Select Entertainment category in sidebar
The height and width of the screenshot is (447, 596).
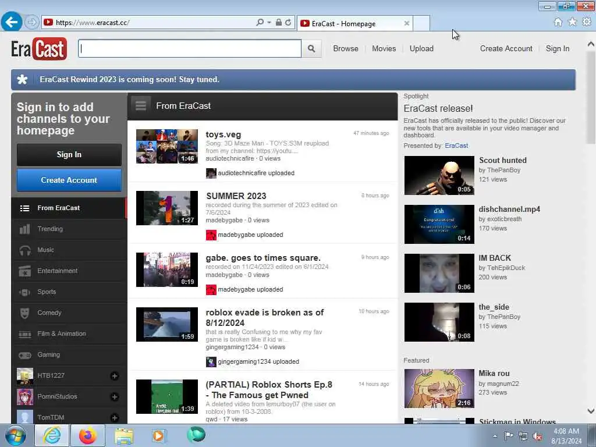(69, 271)
